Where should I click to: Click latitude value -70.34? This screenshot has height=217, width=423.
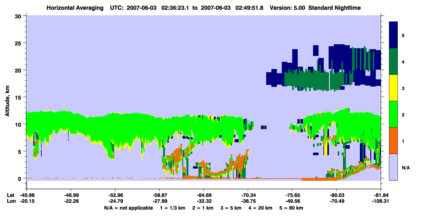(248, 195)
